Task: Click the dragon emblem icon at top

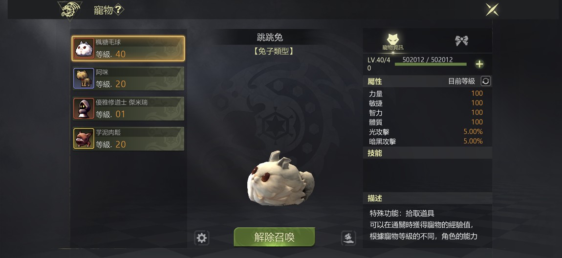Action: [69, 10]
